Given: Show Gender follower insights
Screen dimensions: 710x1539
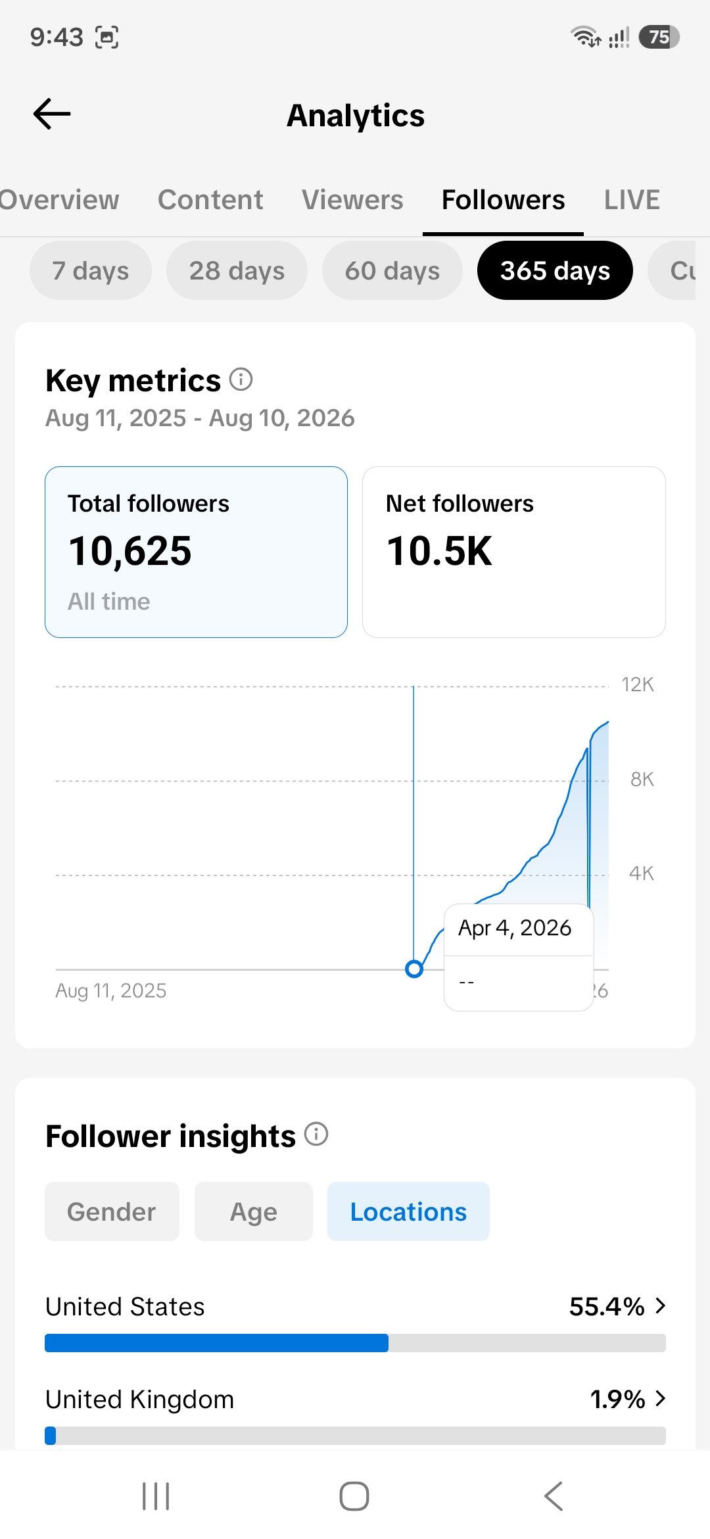Looking at the screenshot, I should pos(112,1211).
